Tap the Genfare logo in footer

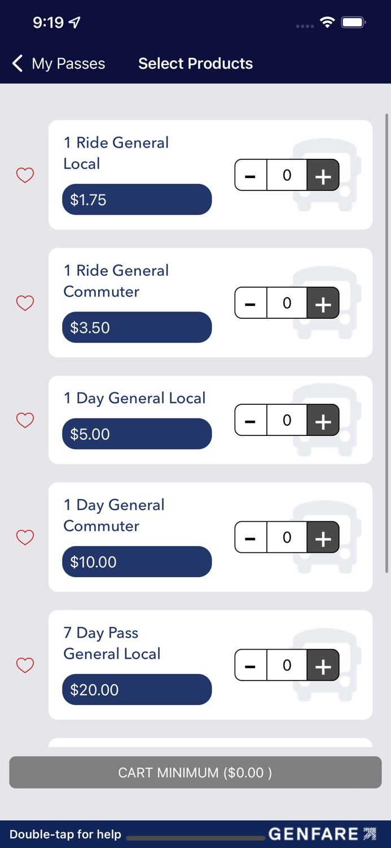322,834
